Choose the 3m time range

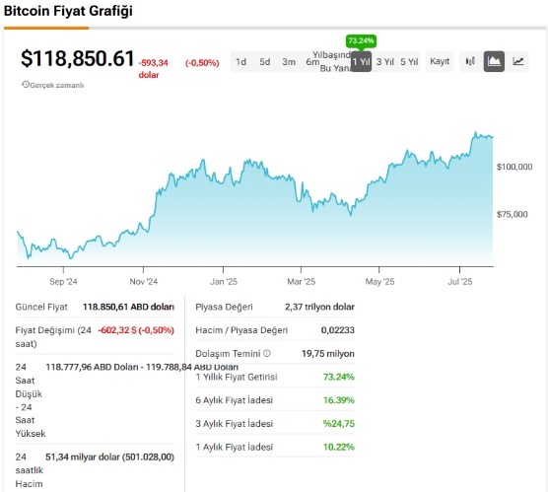click(x=289, y=62)
